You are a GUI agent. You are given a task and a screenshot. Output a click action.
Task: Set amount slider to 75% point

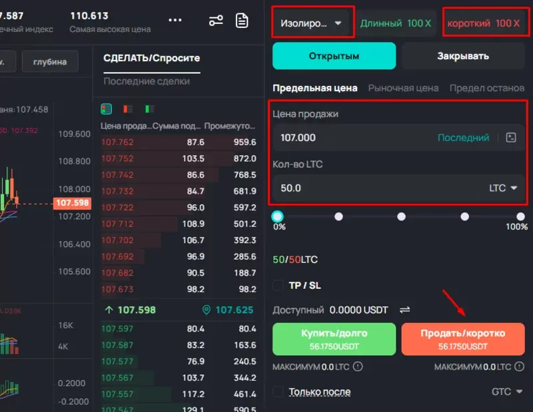tap(464, 216)
